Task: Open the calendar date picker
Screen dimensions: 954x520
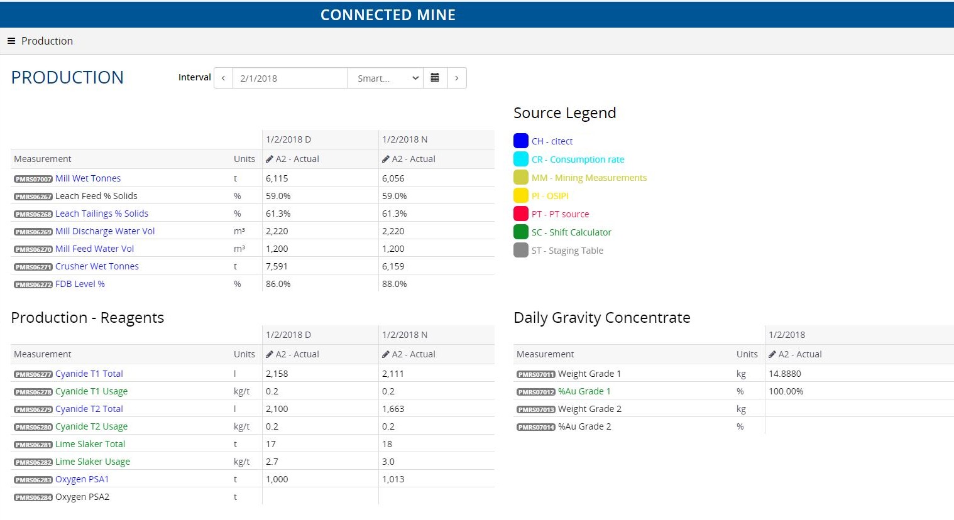Action: [435, 78]
